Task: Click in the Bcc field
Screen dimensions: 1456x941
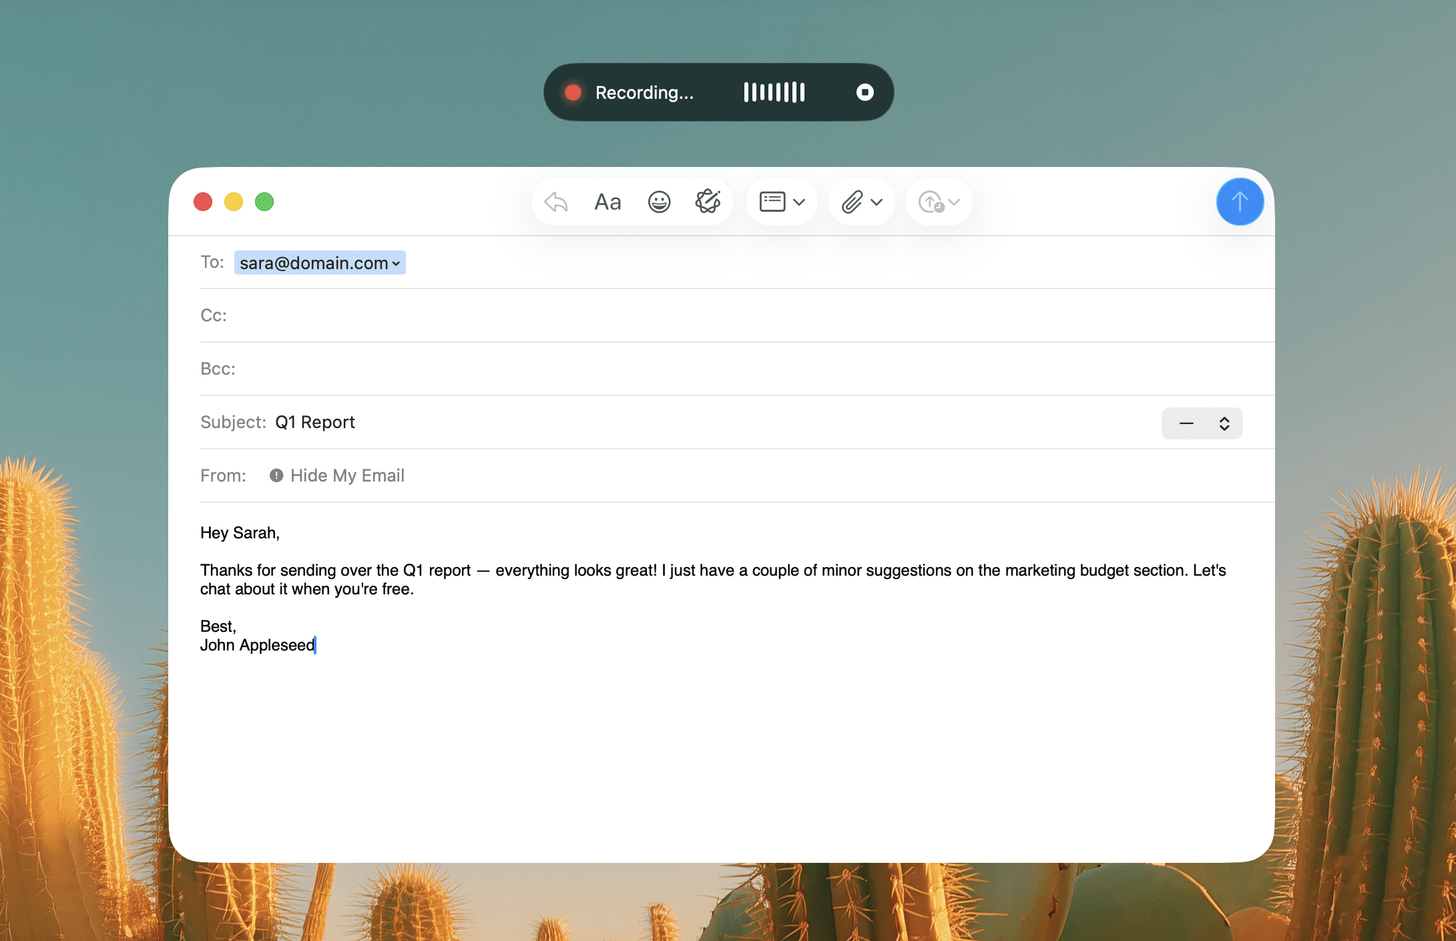Action: pyautogui.click(x=467, y=368)
